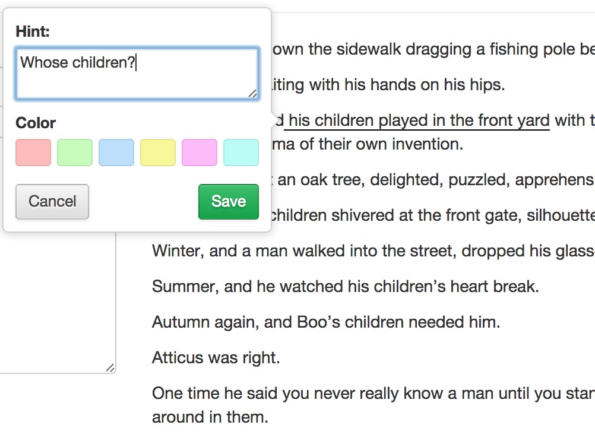This screenshot has height=444, width=595.
Task: Select the cyan highlight color swatch
Action: (240, 153)
